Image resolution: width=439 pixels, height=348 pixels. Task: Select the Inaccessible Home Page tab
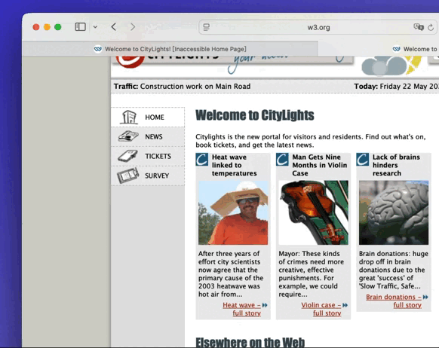pyautogui.click(x=170, y=49)
